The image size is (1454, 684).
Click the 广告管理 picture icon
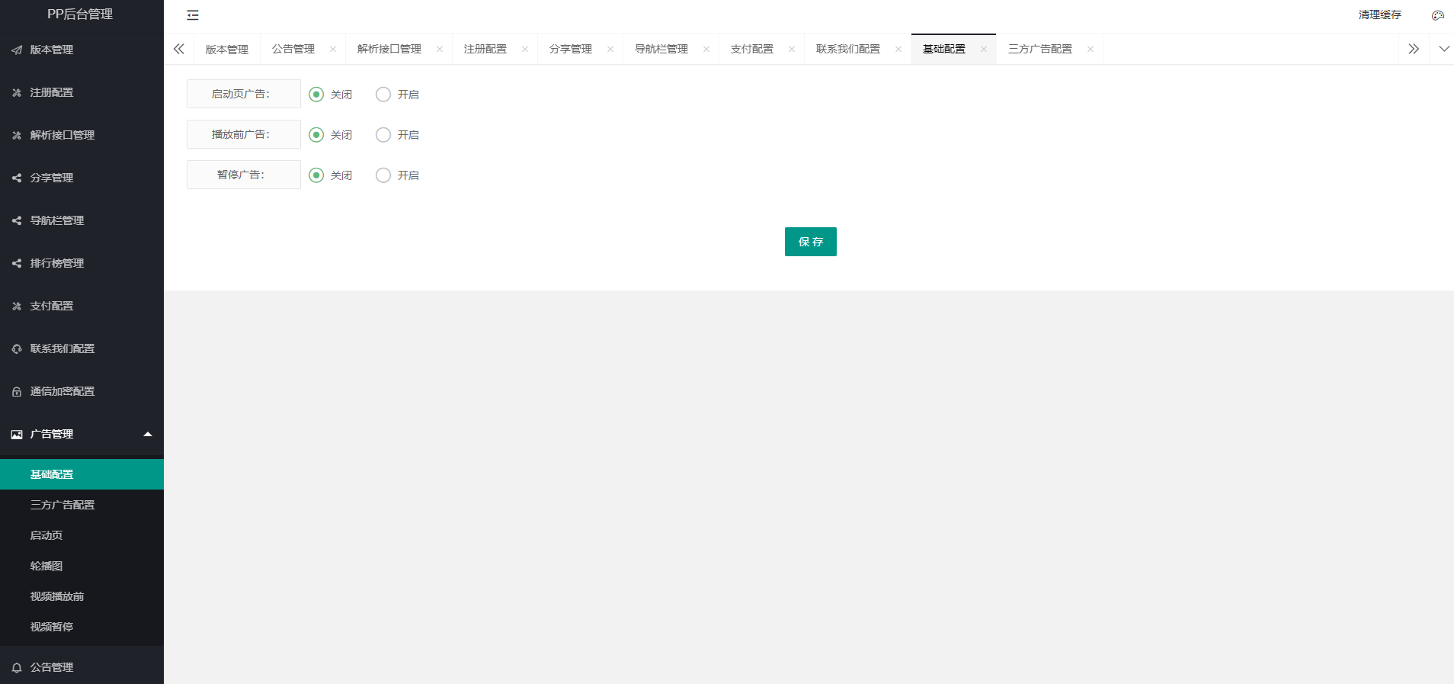(x=17, y=434)
